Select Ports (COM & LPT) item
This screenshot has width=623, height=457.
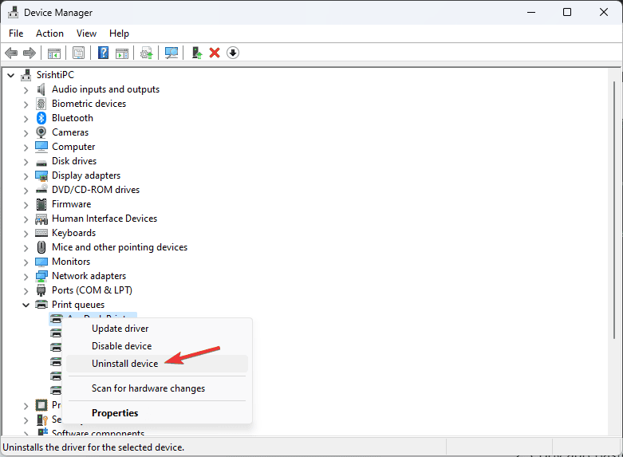[x=93, y=290]
